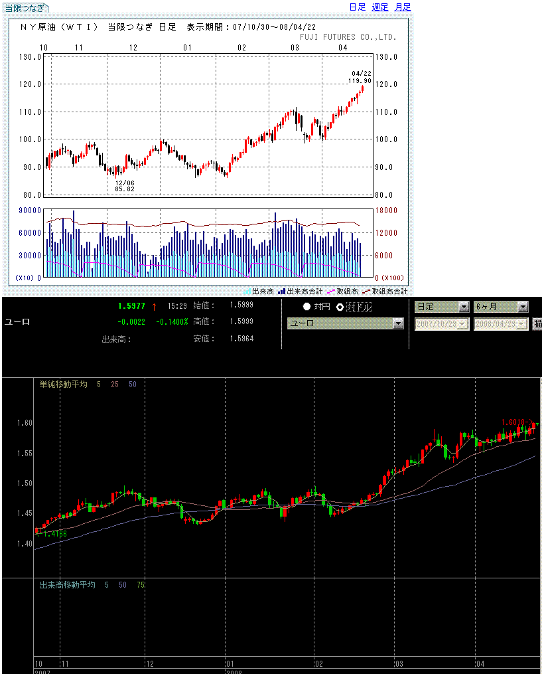Click the 単純移動平均 indicator label
The image size is (542, 674).
(63, 384)
